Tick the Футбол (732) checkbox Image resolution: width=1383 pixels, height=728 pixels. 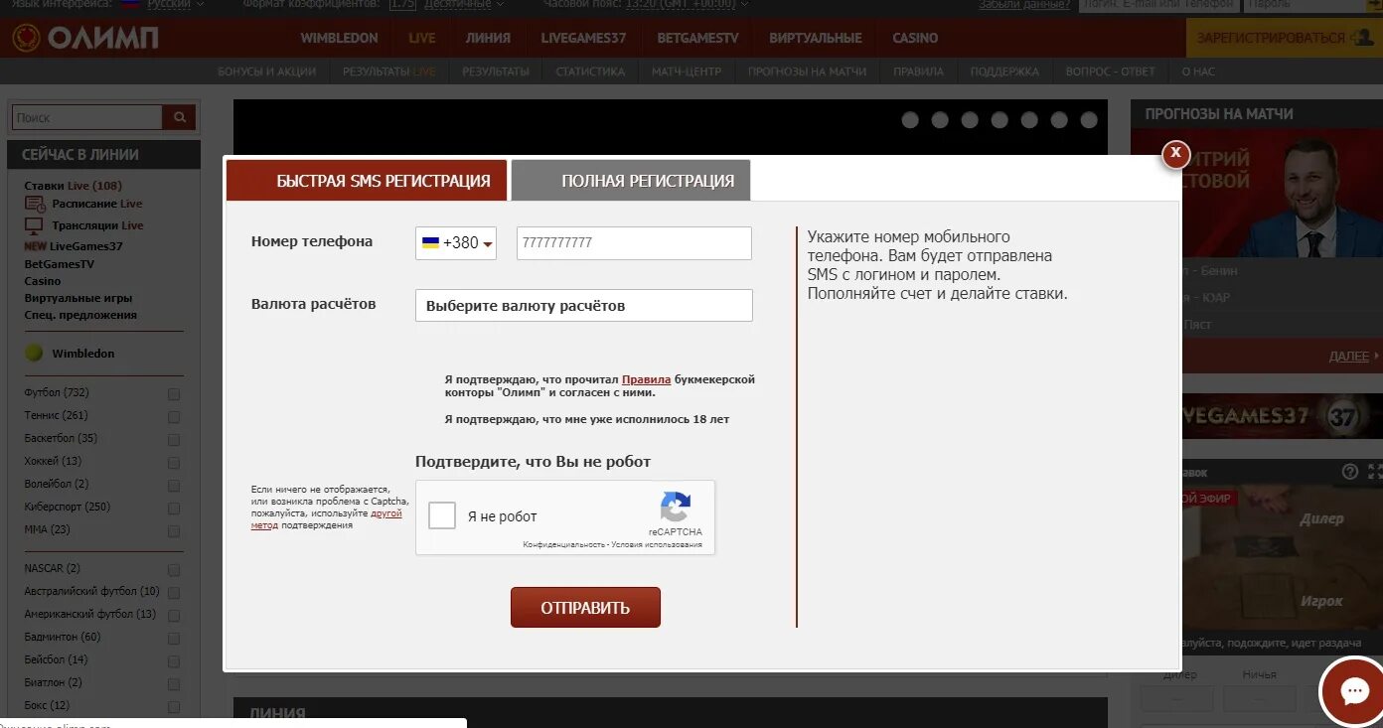(x=174, y=394)
